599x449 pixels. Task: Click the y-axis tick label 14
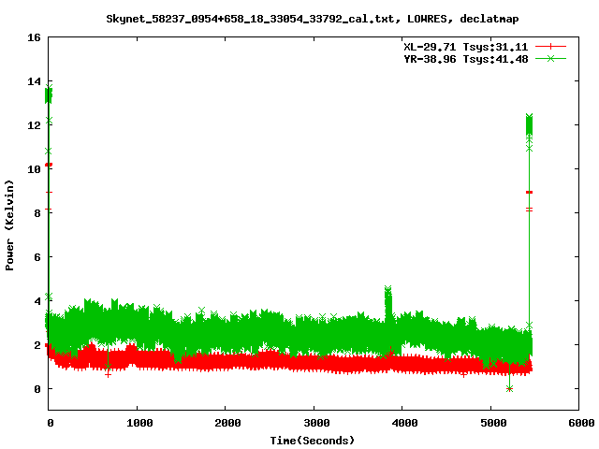click(34, 81)
